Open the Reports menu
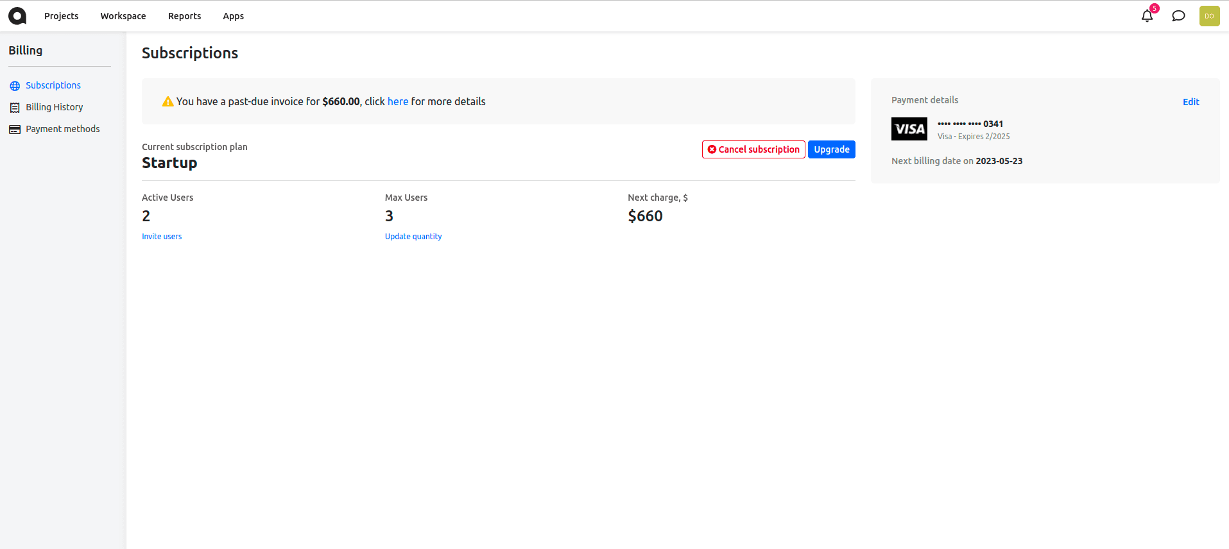Viewport: 1229px width, 549px height. (184, 16)
